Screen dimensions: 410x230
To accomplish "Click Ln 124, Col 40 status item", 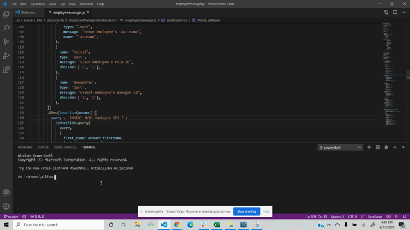I will coord(316,217).
